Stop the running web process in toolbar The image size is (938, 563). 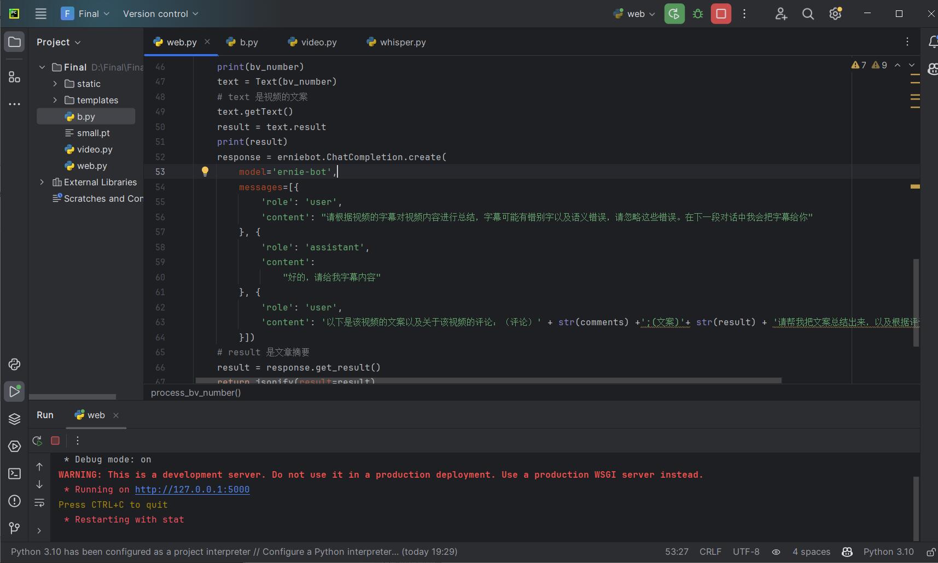click(721, 14)
